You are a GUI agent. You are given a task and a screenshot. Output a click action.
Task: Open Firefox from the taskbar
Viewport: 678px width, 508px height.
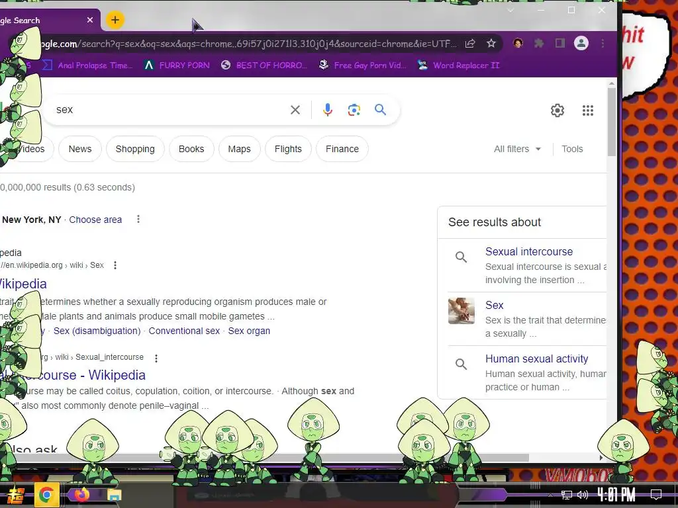coord(81,495)
